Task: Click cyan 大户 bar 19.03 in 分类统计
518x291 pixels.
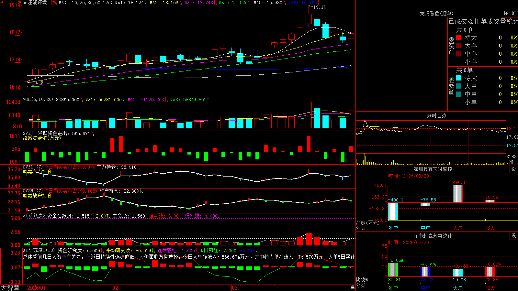Action: point(458,273)
